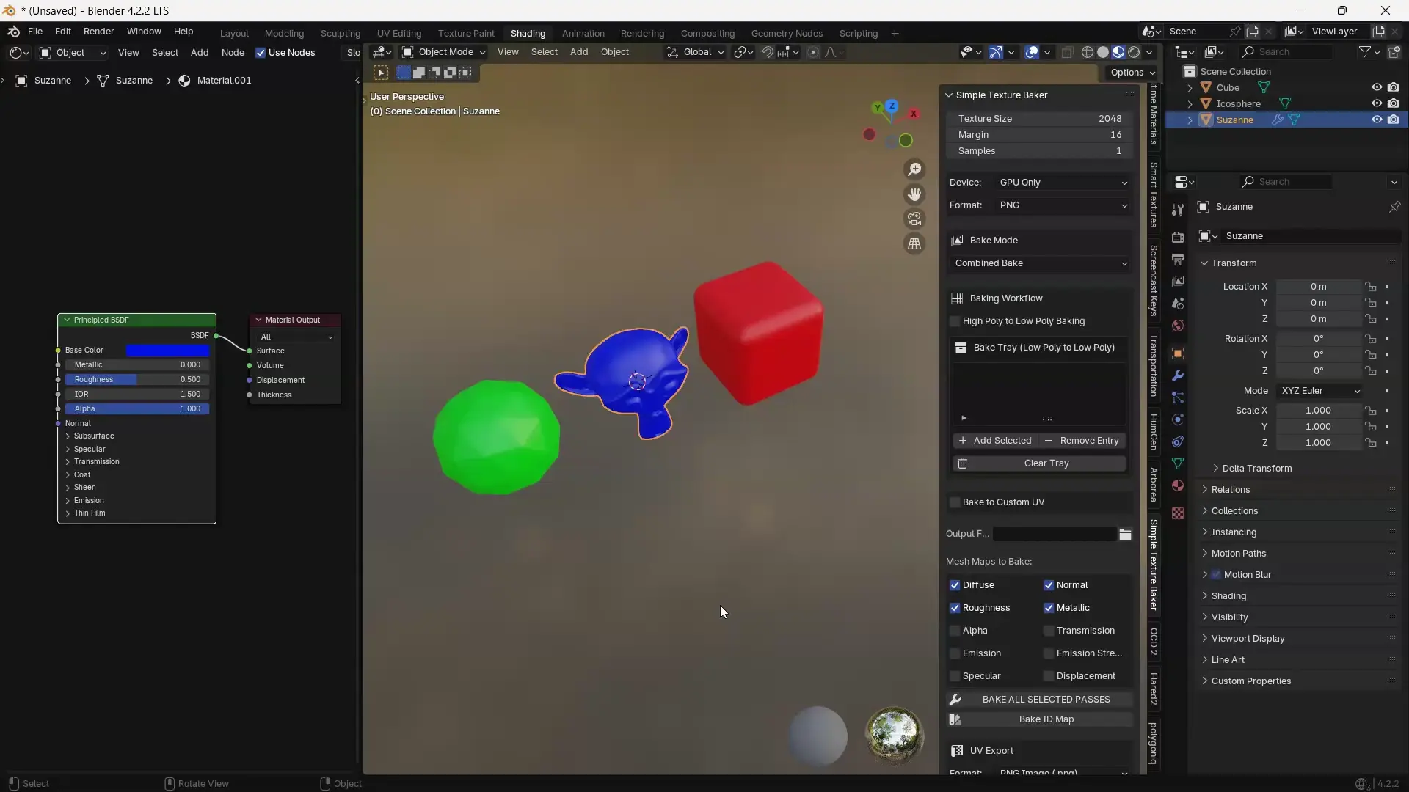Click the Clear Tray button

(1040, 463)
